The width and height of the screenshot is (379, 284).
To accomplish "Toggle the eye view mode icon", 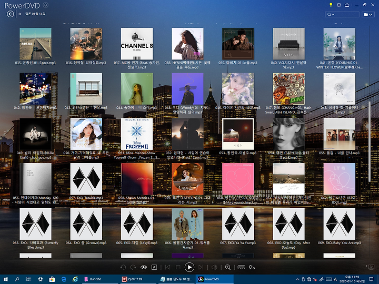I will [x=144, y=267].
